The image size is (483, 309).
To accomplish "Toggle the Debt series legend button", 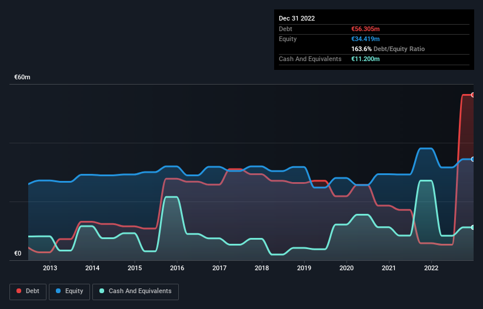I will [x=28, y=291].
